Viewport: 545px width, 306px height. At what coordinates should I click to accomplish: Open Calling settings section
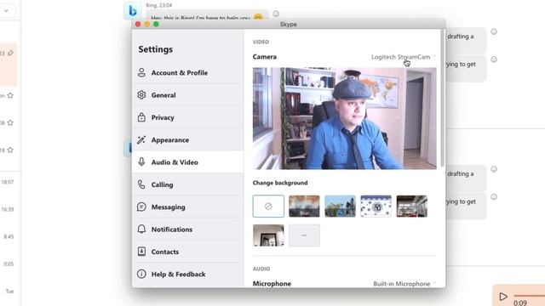coord(187,184)
